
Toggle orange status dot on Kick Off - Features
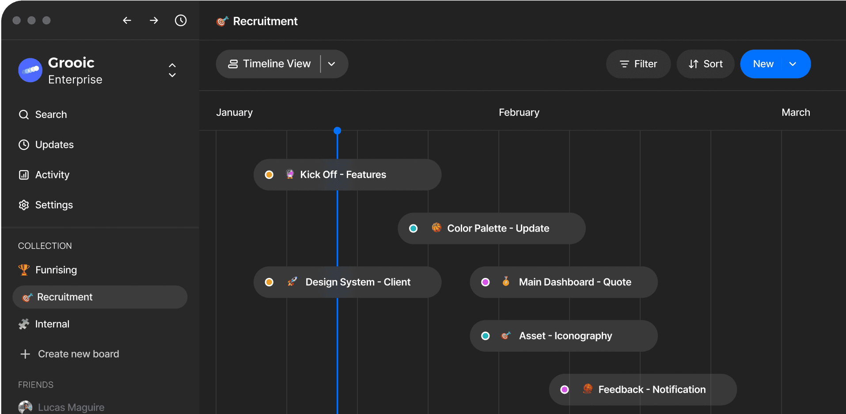click(x=269, y=175)
